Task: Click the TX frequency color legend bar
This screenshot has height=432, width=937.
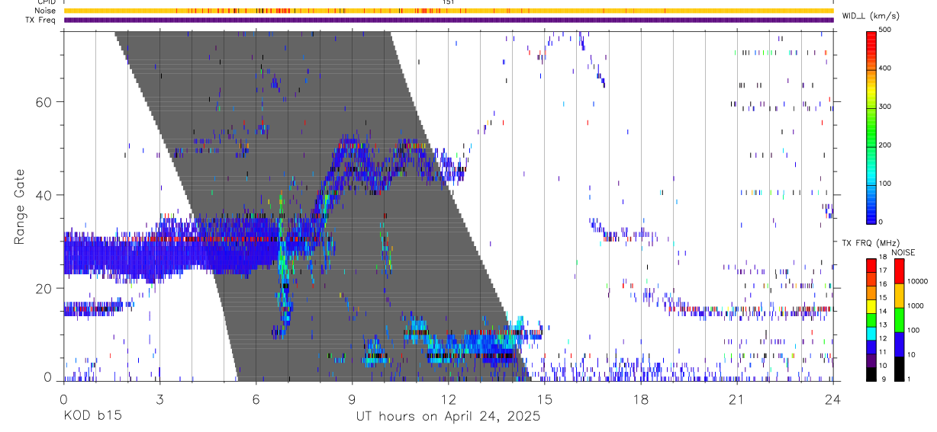Action: point(871,320)
